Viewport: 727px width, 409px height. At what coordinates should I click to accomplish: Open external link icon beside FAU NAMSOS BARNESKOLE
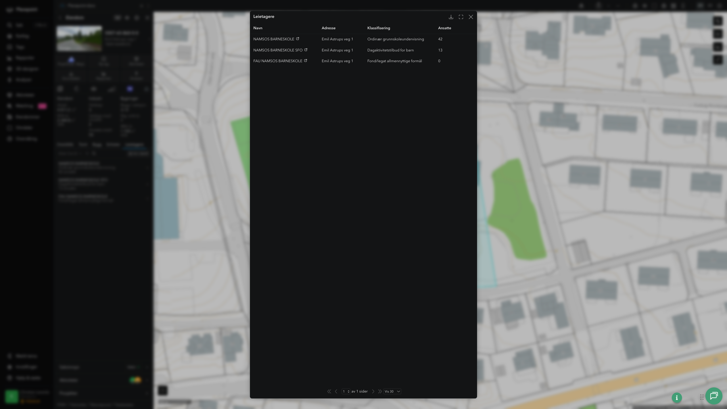[306, 60]
